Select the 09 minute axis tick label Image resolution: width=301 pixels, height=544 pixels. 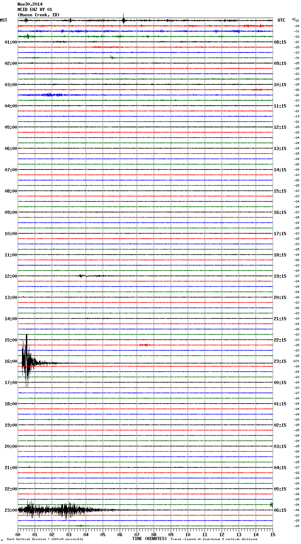pyautogui.click(x=171, y=534)
